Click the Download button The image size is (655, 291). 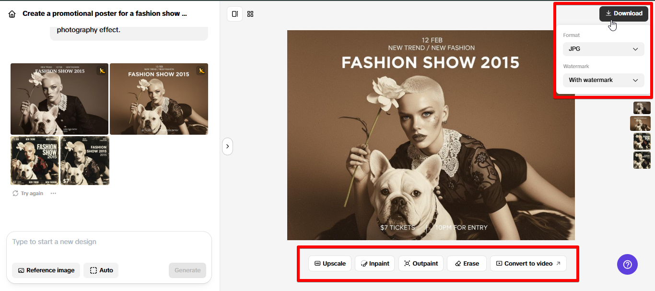click(x=623, y=13)
